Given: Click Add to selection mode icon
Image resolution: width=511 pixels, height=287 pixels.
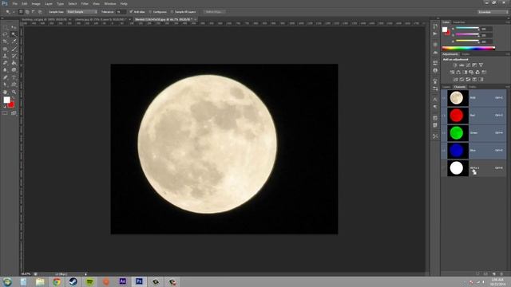Looking at the screenshot, I should point(27,12).
